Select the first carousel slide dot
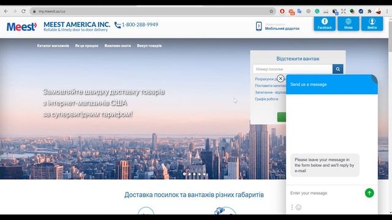Screen dimensions: 392x220 pyautogui.click(x=184, y=174)
